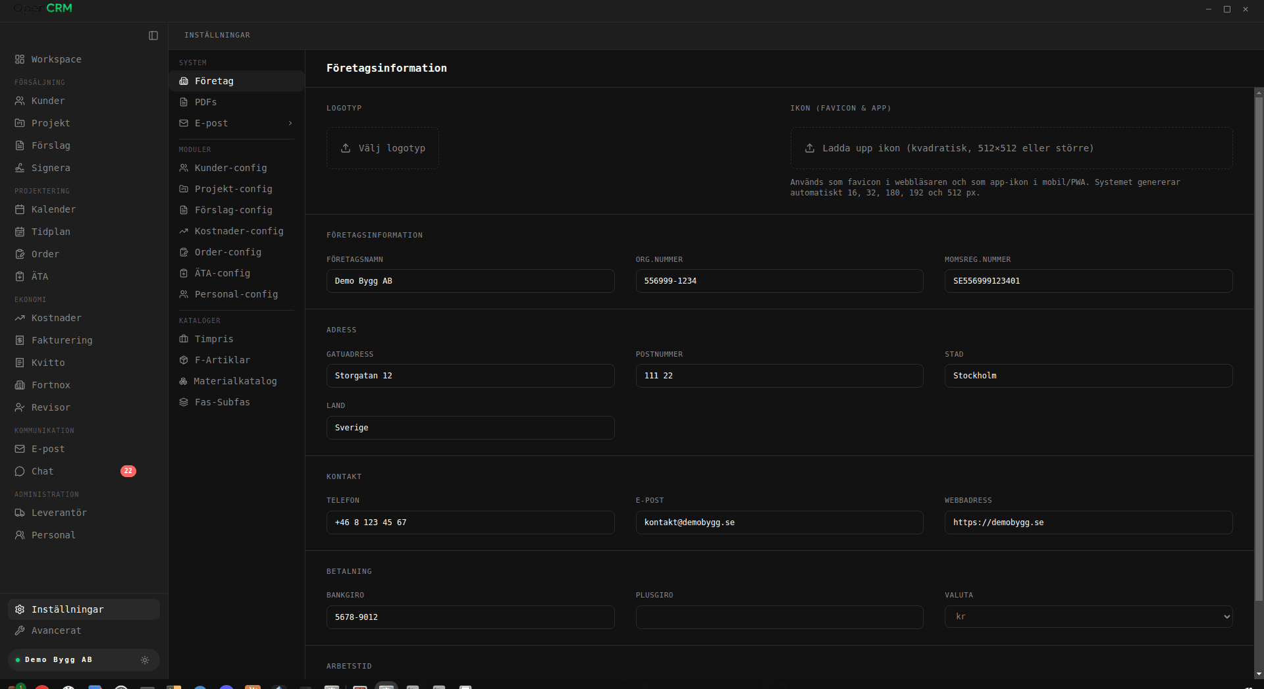1264x689 pixels.
Task: Focus the Gatuadress field
Action: pos(470,376)
